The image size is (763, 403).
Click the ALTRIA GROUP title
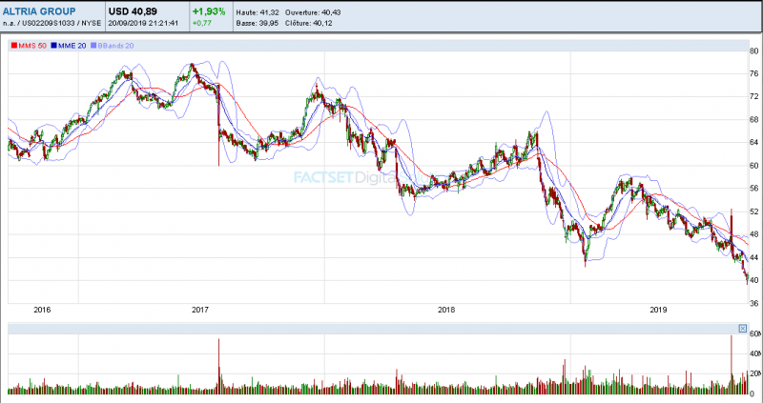(39, 11)
